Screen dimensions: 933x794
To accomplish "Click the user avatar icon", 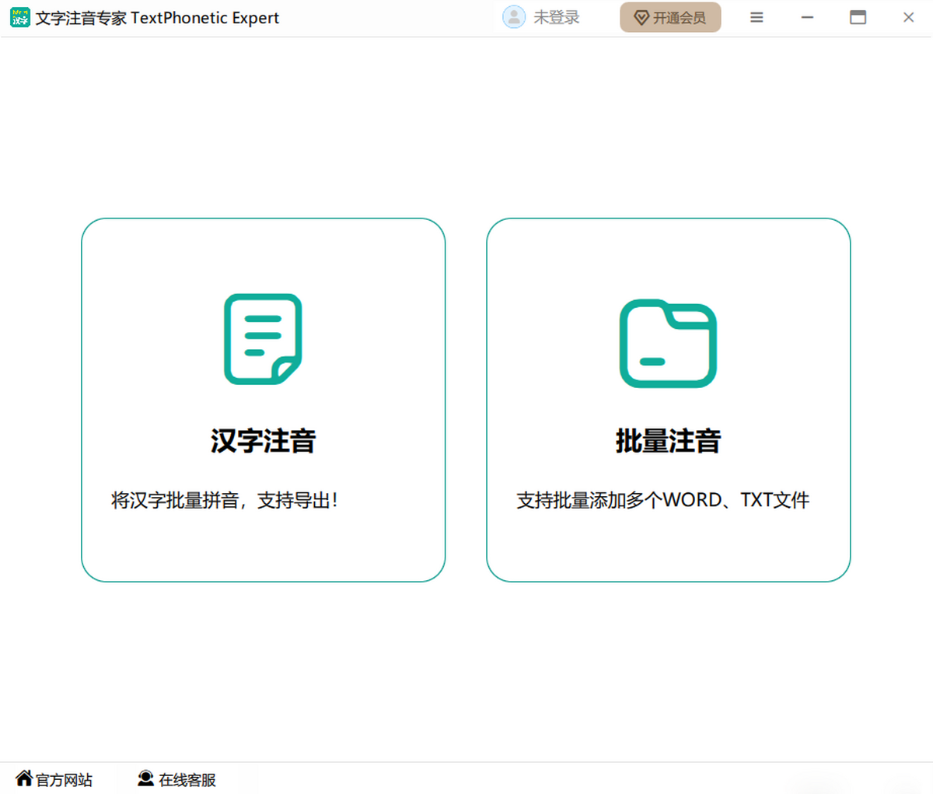I will click(513, 17).
